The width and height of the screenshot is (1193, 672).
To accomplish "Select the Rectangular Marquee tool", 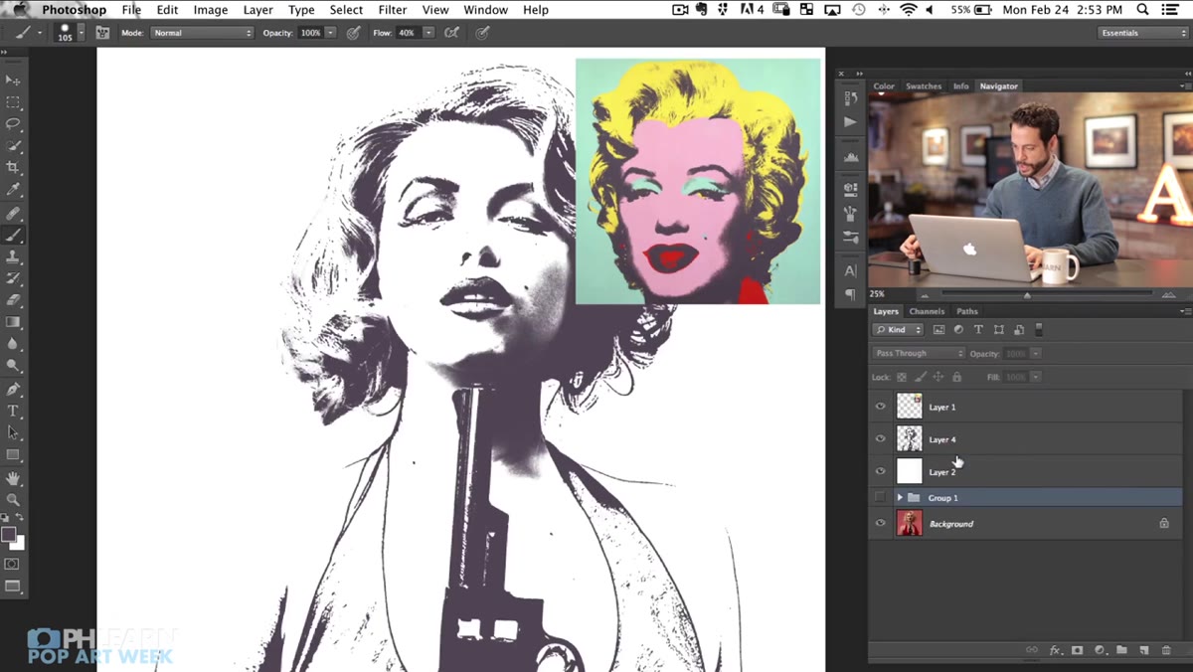I will [x=13, y=102].
